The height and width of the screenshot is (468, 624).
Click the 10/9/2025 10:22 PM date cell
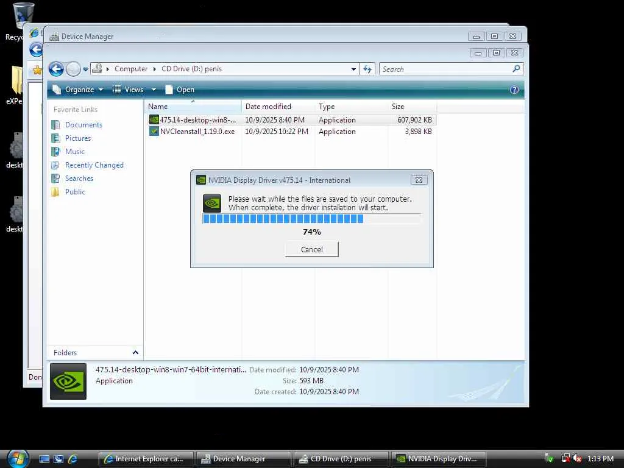pyautogui.click(x=277, y=132)
